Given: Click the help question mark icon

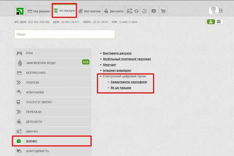Looking at the screenshot, I should point(154,11).
